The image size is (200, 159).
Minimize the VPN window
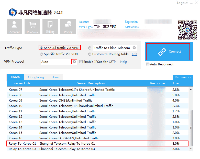tap(191, 3)
